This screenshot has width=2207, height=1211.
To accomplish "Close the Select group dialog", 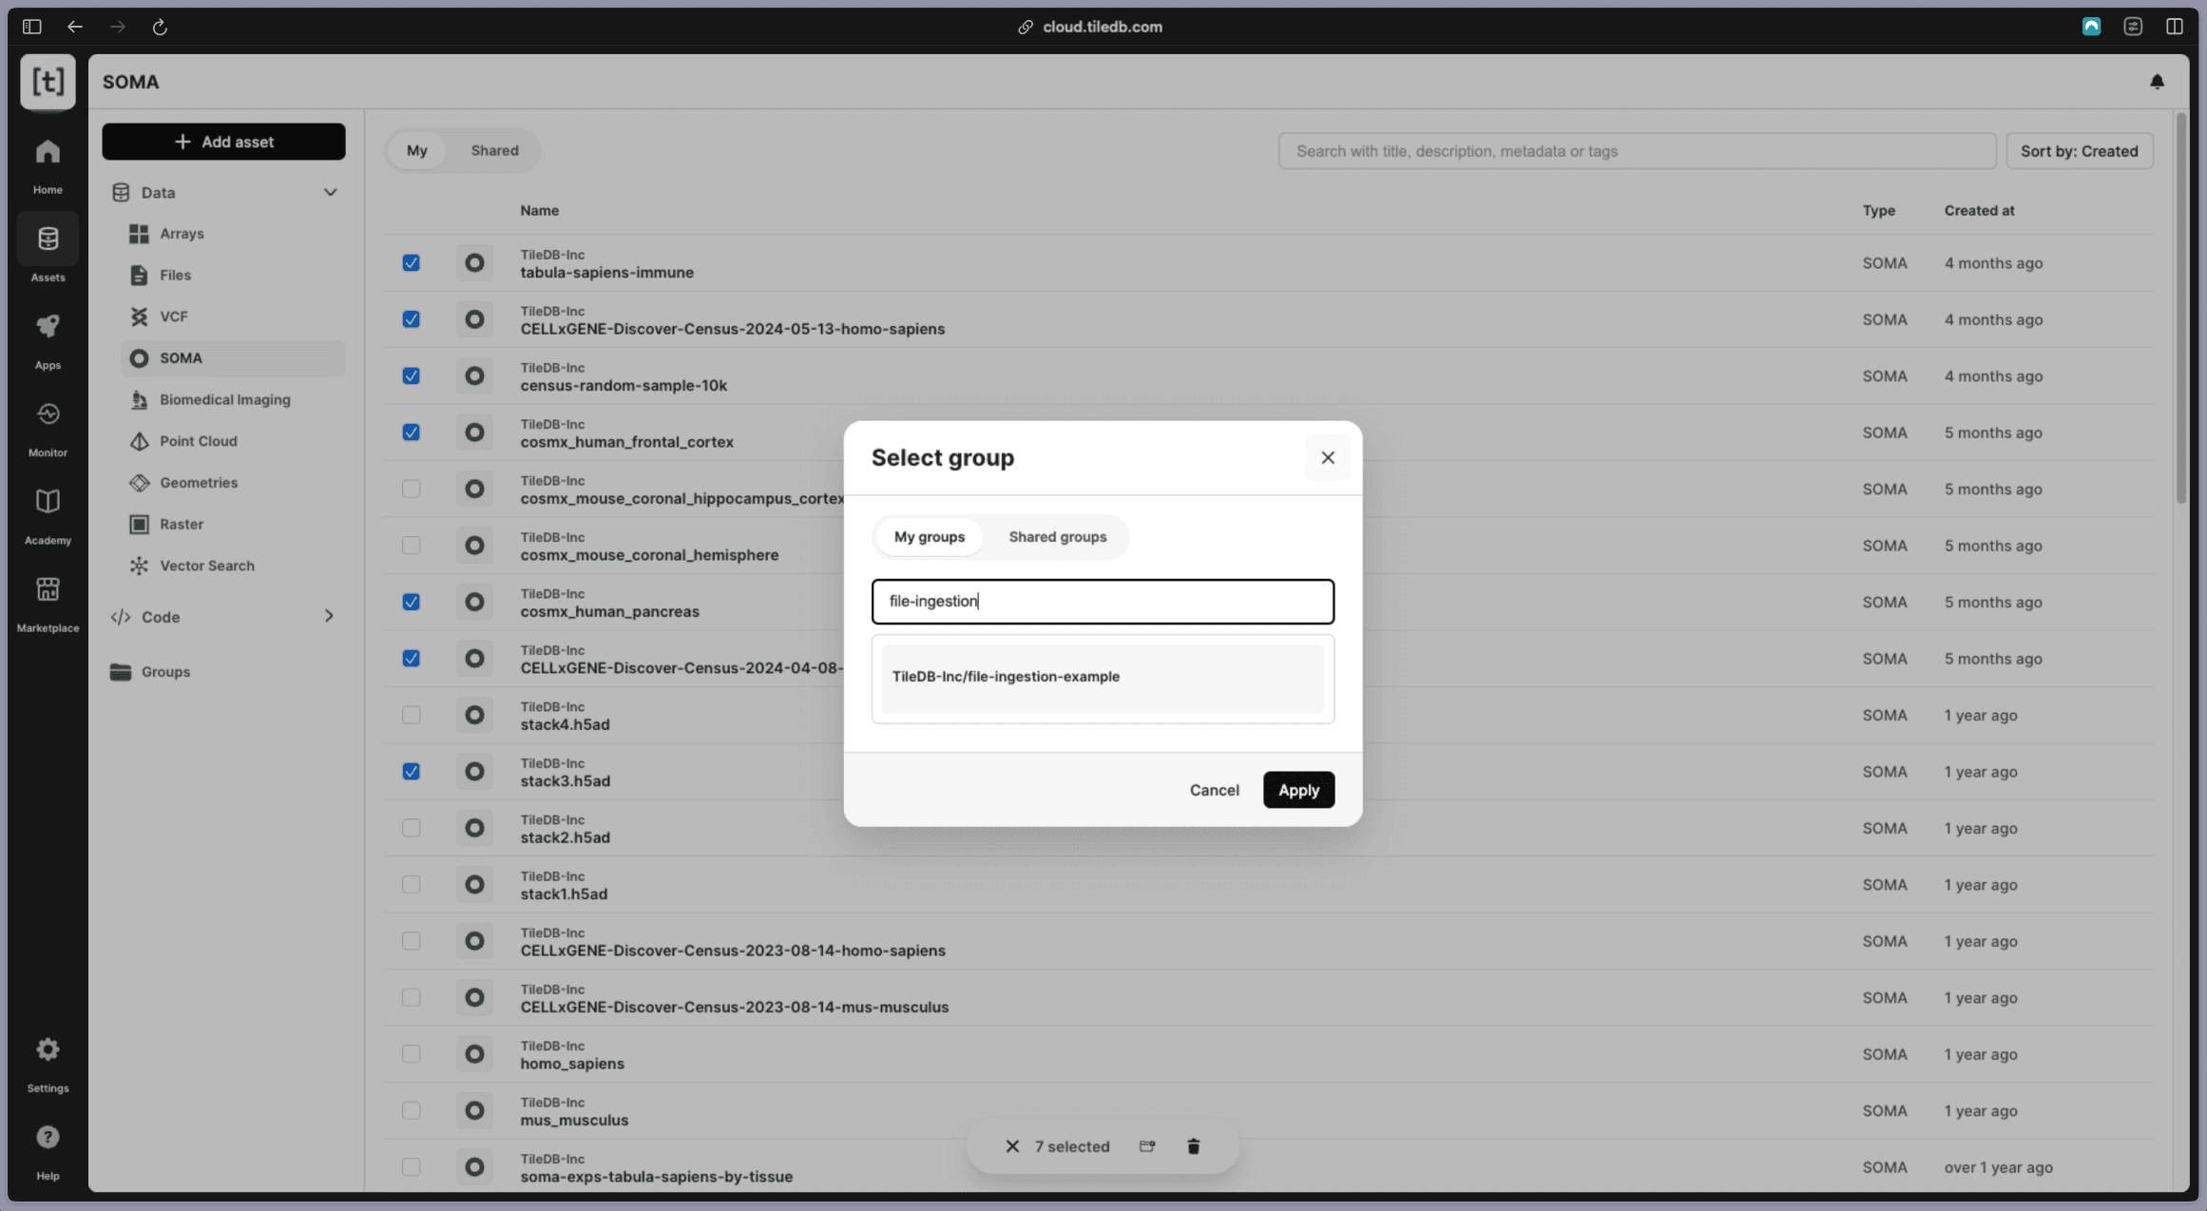I will (1327, 458).
